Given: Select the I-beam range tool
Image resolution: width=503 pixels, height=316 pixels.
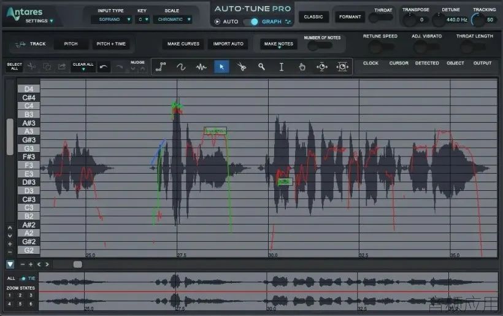Looking at the screenshot, I should coord(282,67).
